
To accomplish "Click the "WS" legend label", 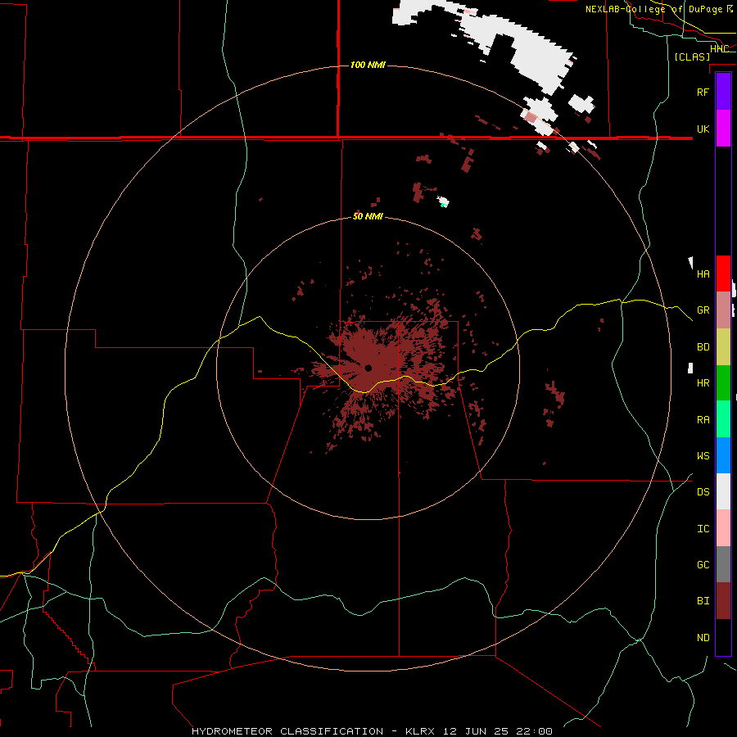I will click(x=703, y=456).
